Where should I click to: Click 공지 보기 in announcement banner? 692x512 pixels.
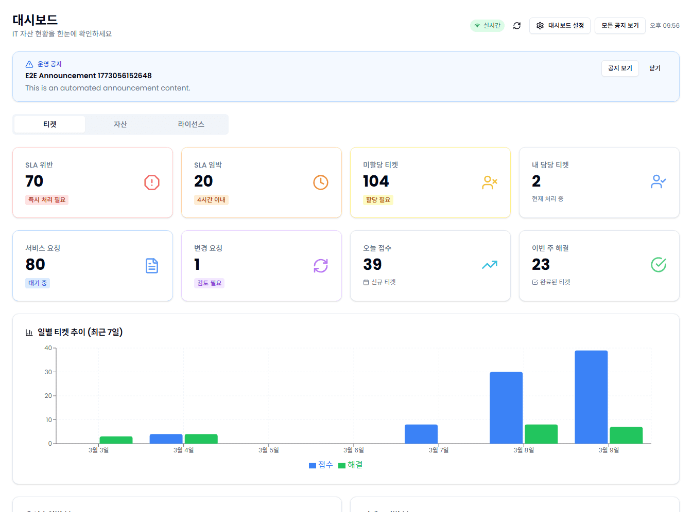[620, 68]
